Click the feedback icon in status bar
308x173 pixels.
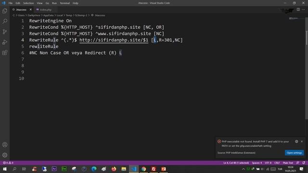pyautogui.click(x=298, y=163)
